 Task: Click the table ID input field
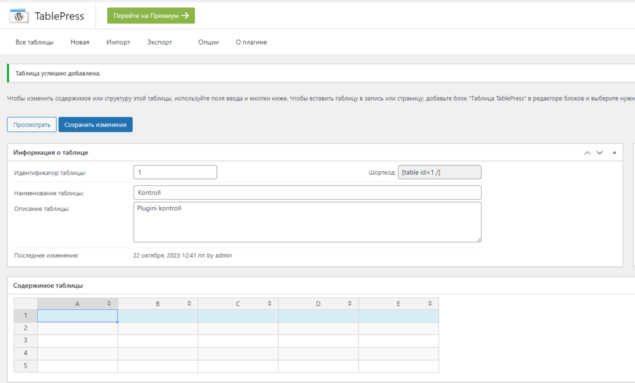coord(175,172)
